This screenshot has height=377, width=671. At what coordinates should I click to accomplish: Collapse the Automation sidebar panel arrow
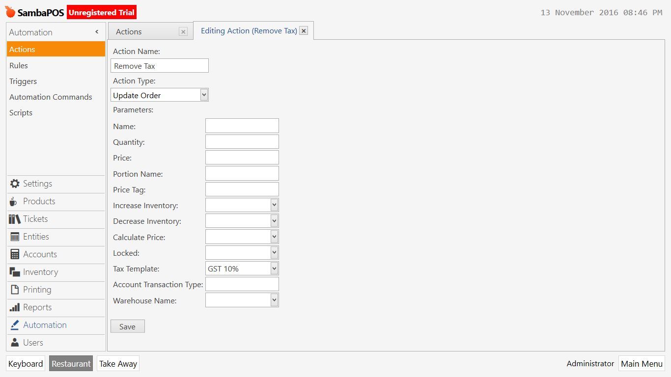click(x=97, y=32)
